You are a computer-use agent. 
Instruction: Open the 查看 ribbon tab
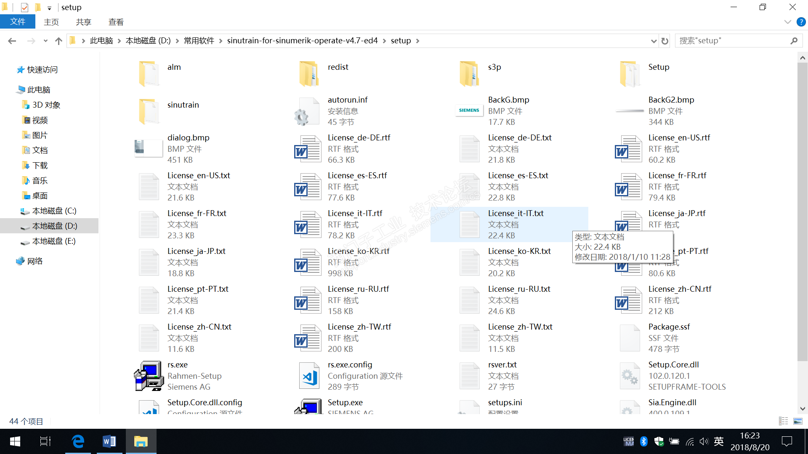[x=116, y=22]
